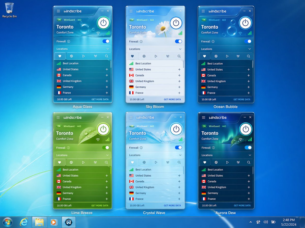This screenshot has height=228, width=305.
Task: Click GET MORE DATA in Ocean Bubble
Action: pos(242,100)
